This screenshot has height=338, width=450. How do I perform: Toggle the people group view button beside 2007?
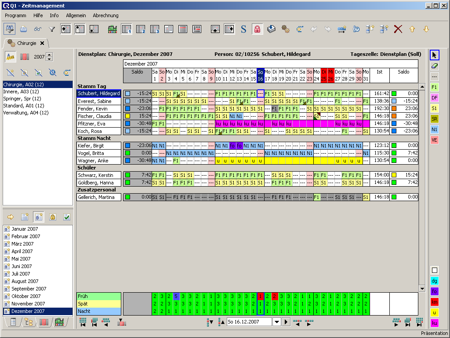click(10, 57)
